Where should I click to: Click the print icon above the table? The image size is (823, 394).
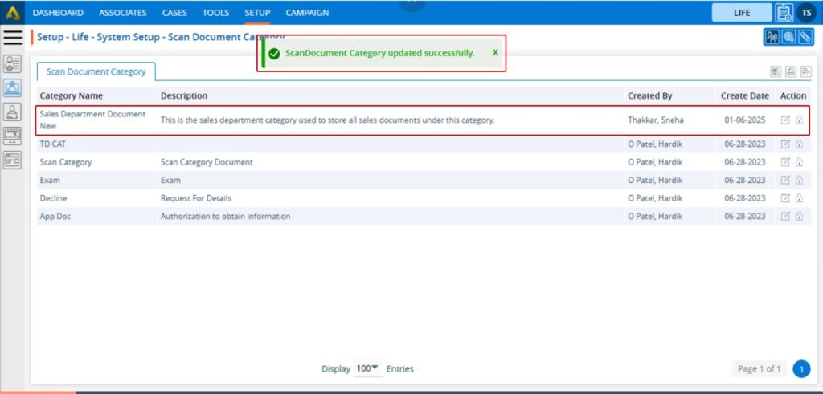(x=790, y=71)
